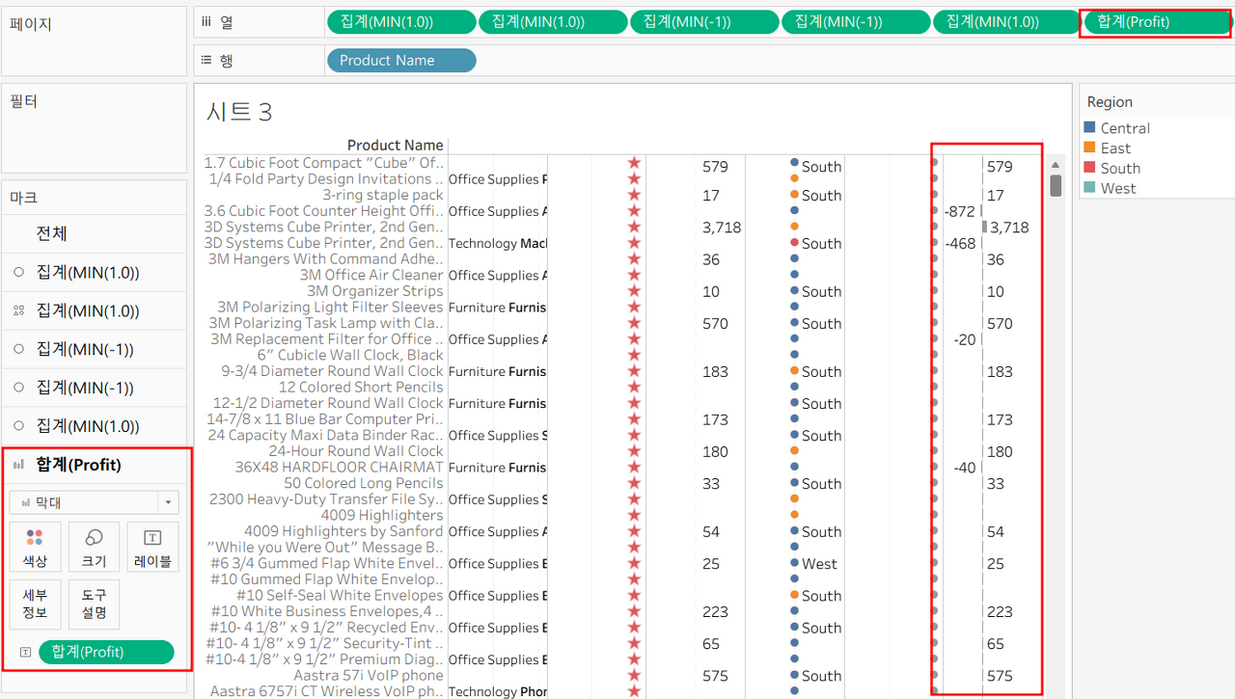
Task: Click the profit bar beside the 3,718 label
Action: 984,227
